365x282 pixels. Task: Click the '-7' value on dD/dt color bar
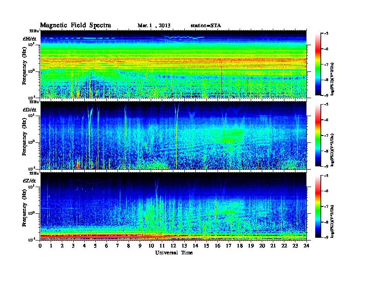coord(326,135)
